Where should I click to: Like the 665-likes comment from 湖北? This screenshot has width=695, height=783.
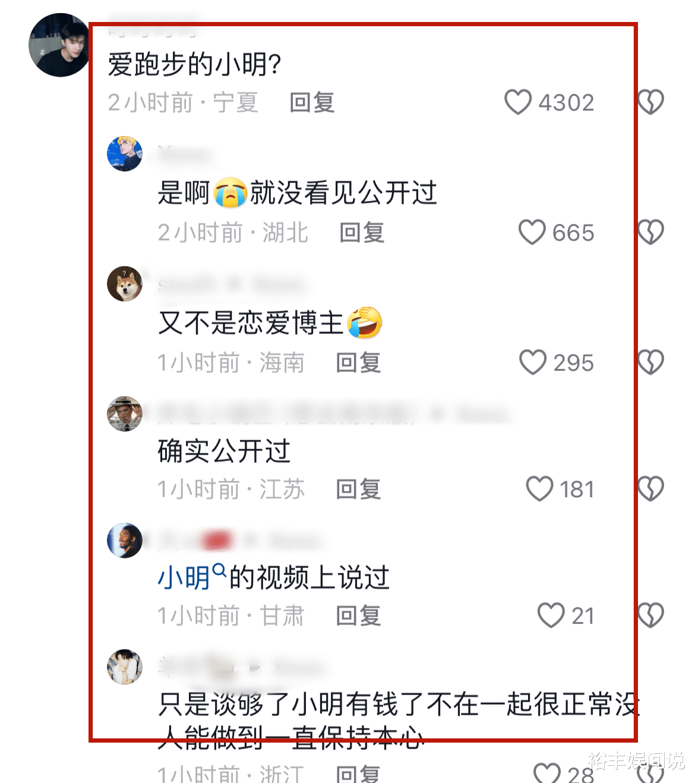(x=532, y=232)
